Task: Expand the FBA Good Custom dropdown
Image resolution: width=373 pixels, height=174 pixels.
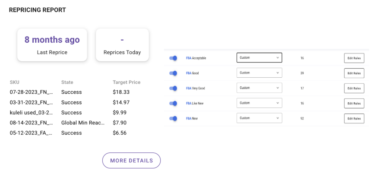Action: pos(259,73)
